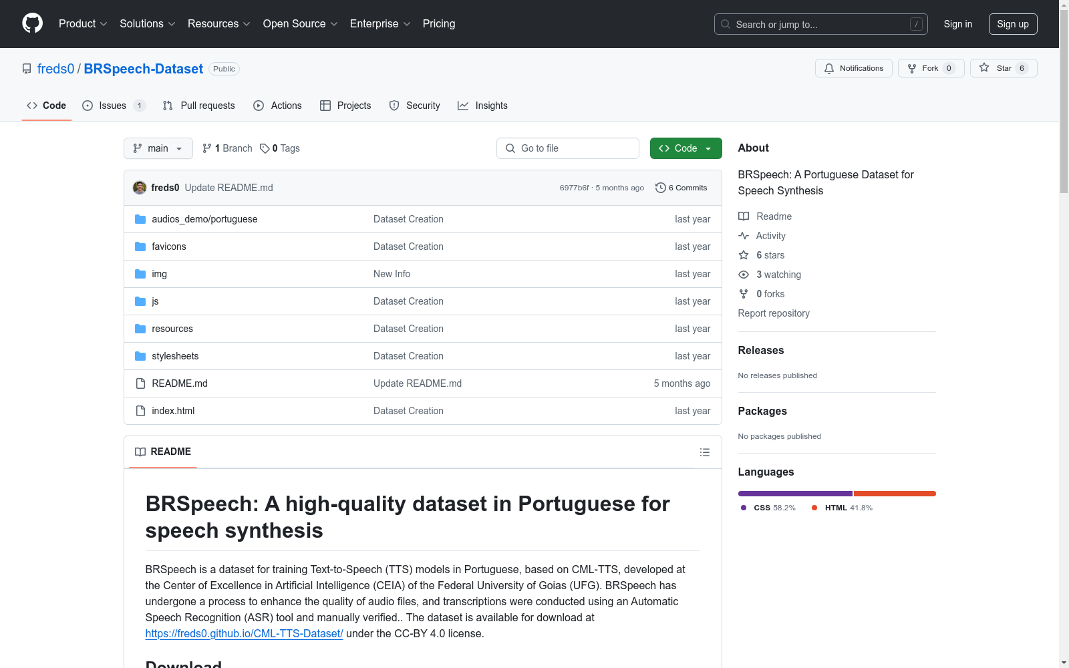
Task: Click the CSS purple language bar segment
Action: [x=795, y=494]
